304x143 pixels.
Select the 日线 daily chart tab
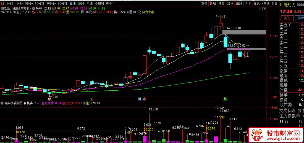coord(72,4)
